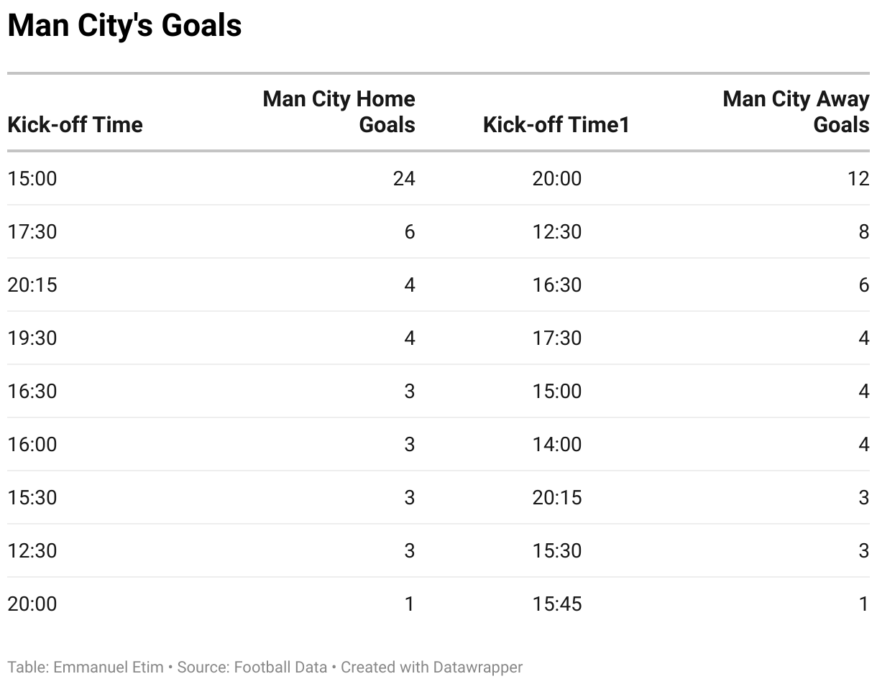Click the "Man City Away Goals" header
Screen dimensions: 877x684
(796, 111)
